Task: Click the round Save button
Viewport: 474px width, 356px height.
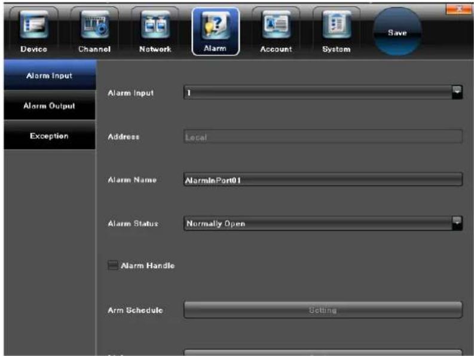Action: [397, 32]
